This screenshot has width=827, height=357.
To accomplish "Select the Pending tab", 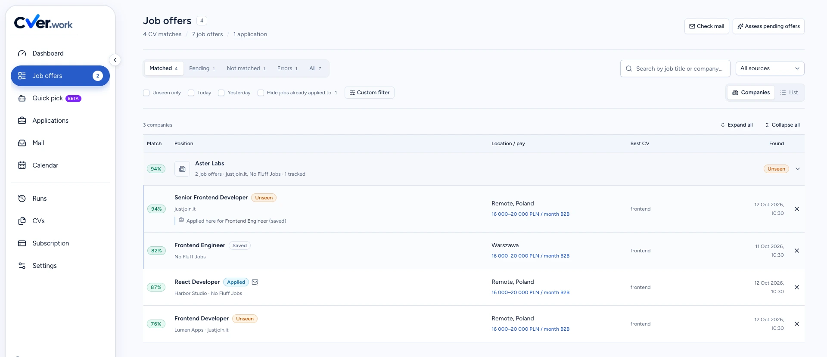I will pos(202,68).
